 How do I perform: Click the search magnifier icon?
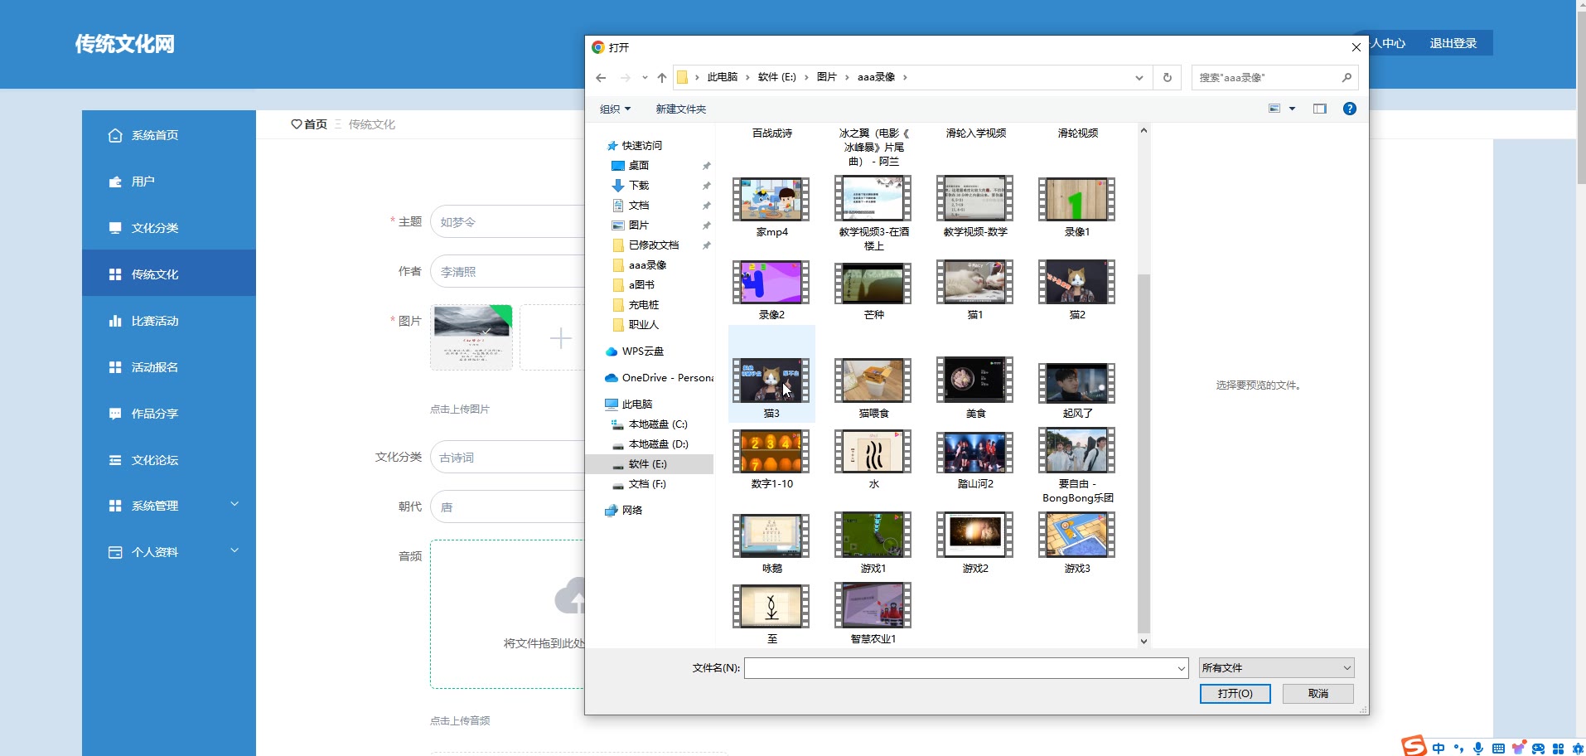pyautogui.click(x=1347, y=78)
